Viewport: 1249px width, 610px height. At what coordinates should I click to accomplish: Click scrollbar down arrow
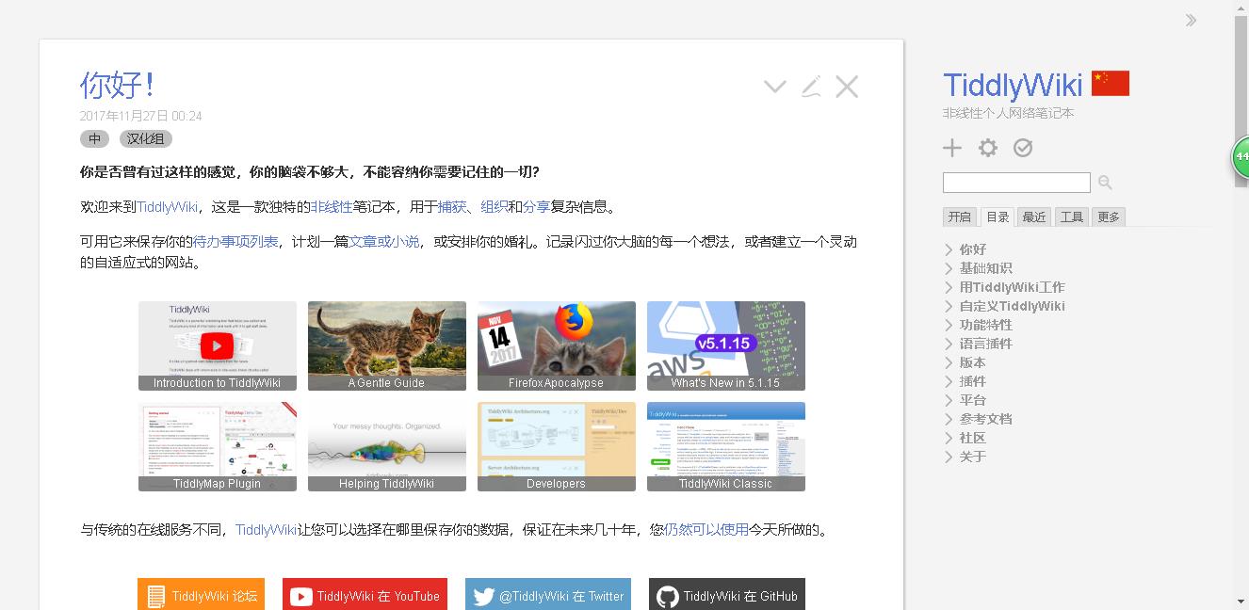click(x=1241, y=602)
